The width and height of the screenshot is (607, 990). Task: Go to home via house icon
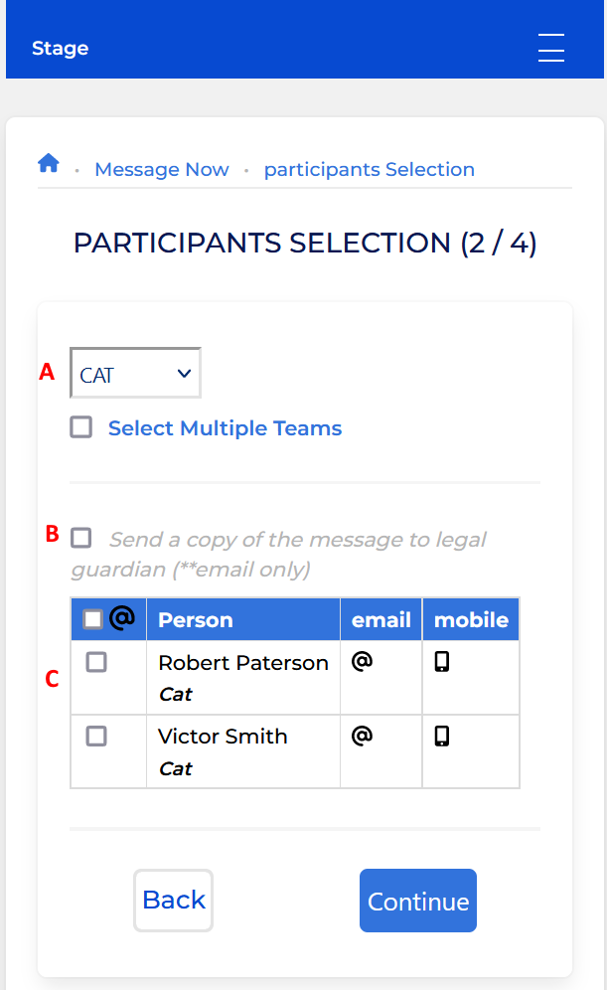(x=49, y=163)
